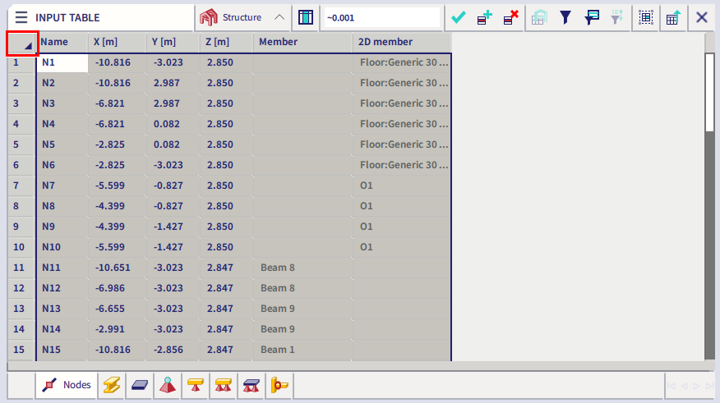Open the Input Table hamburger menu
This screenshot has width=720, height=403.
point(21,17)
